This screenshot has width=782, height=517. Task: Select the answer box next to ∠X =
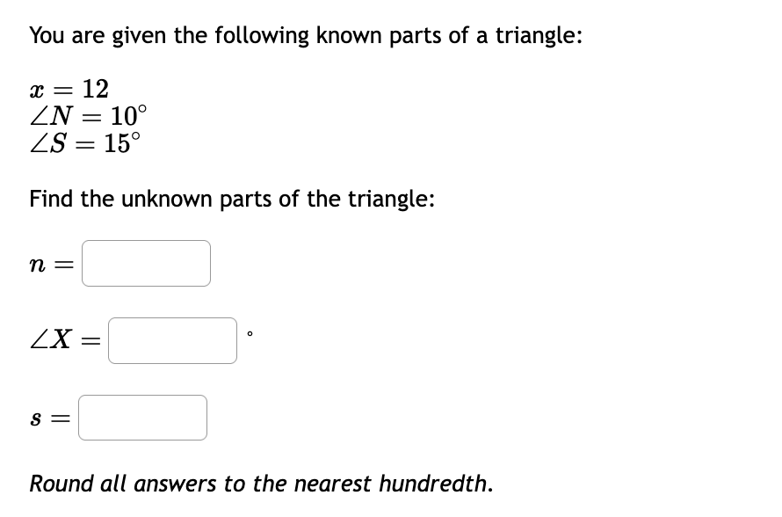point(172,340)
